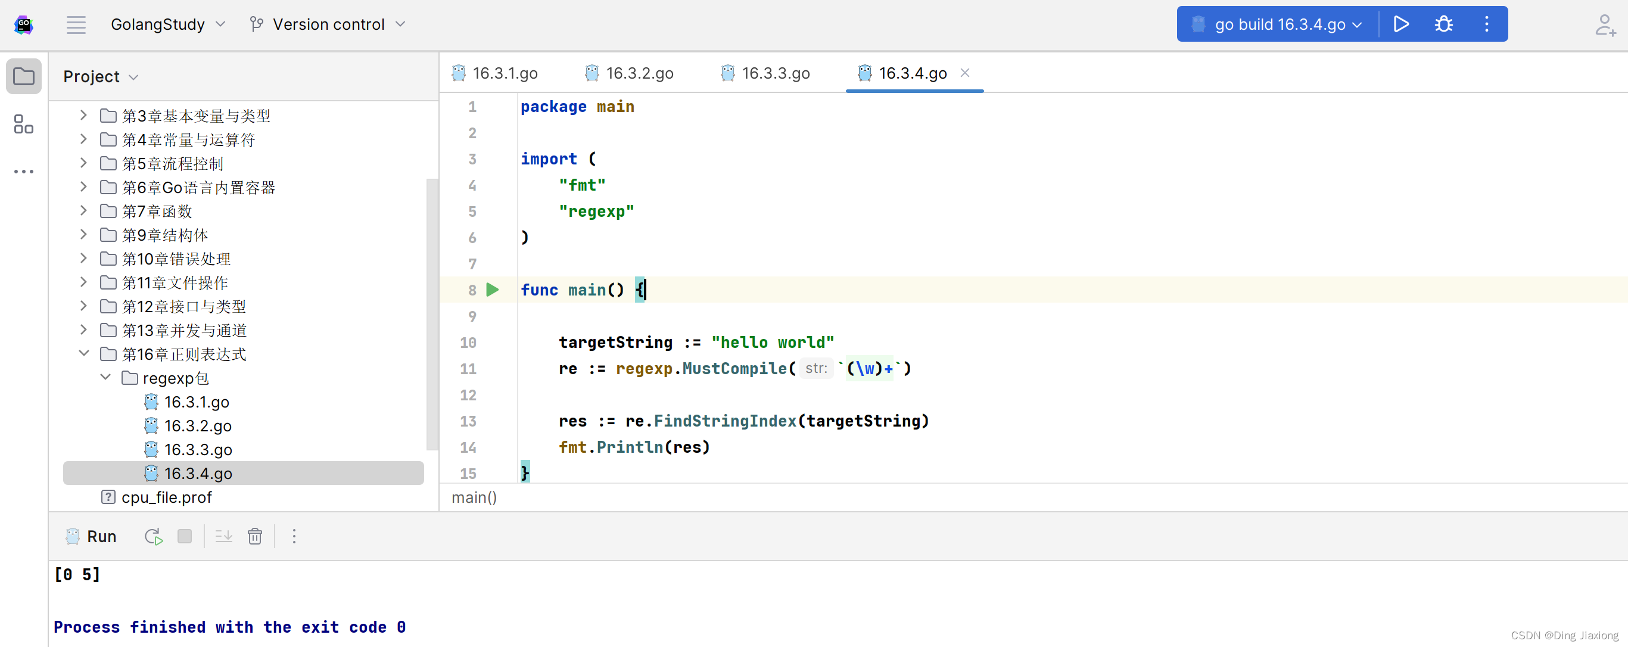Expand the 第13章并发与通道 folder

(83, 330)
